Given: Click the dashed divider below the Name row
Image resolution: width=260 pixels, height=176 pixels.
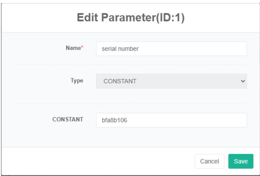Looking at the screenshot, I should pyautogui.click(x=130, y=65).
